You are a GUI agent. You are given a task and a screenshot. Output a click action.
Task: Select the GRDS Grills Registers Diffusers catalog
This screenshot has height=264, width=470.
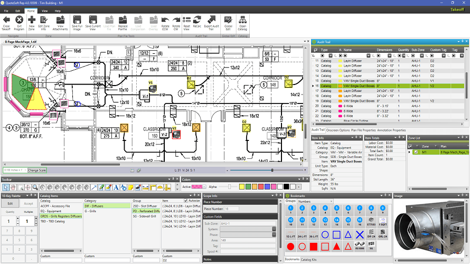61,216
